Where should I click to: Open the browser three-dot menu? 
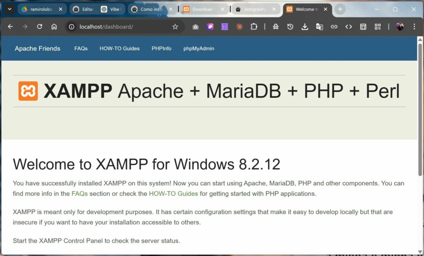414,27
